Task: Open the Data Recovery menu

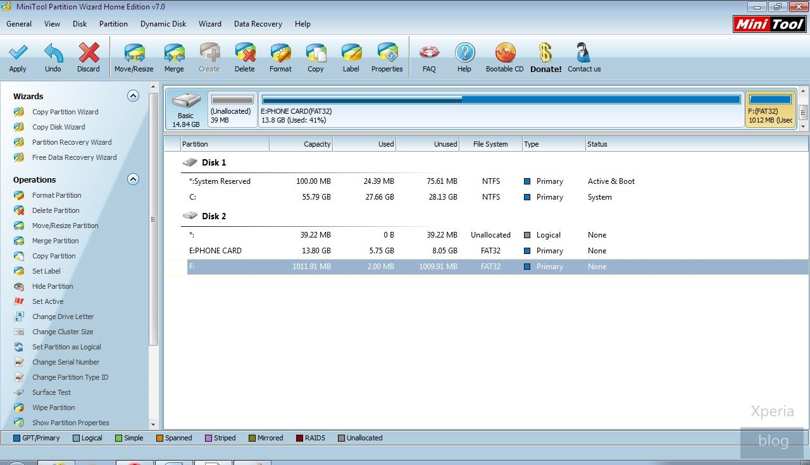Action: click(x=258, y=24)
